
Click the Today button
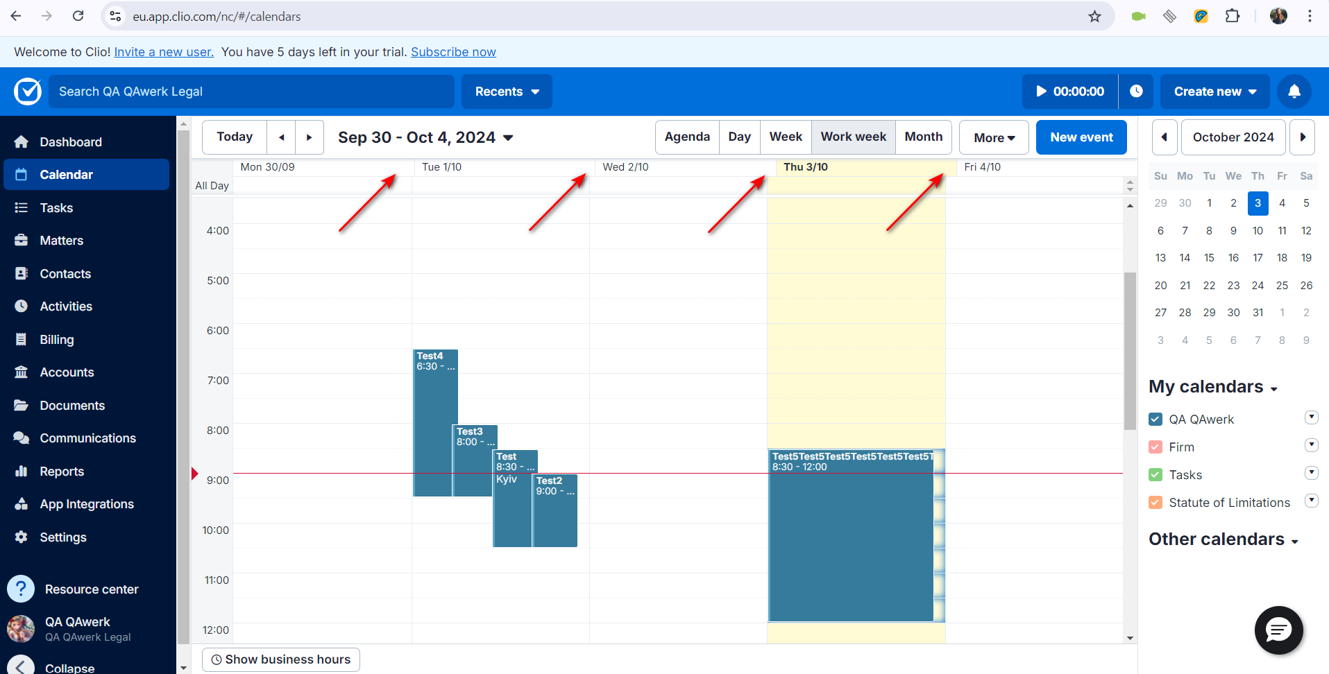coord(235,137)
